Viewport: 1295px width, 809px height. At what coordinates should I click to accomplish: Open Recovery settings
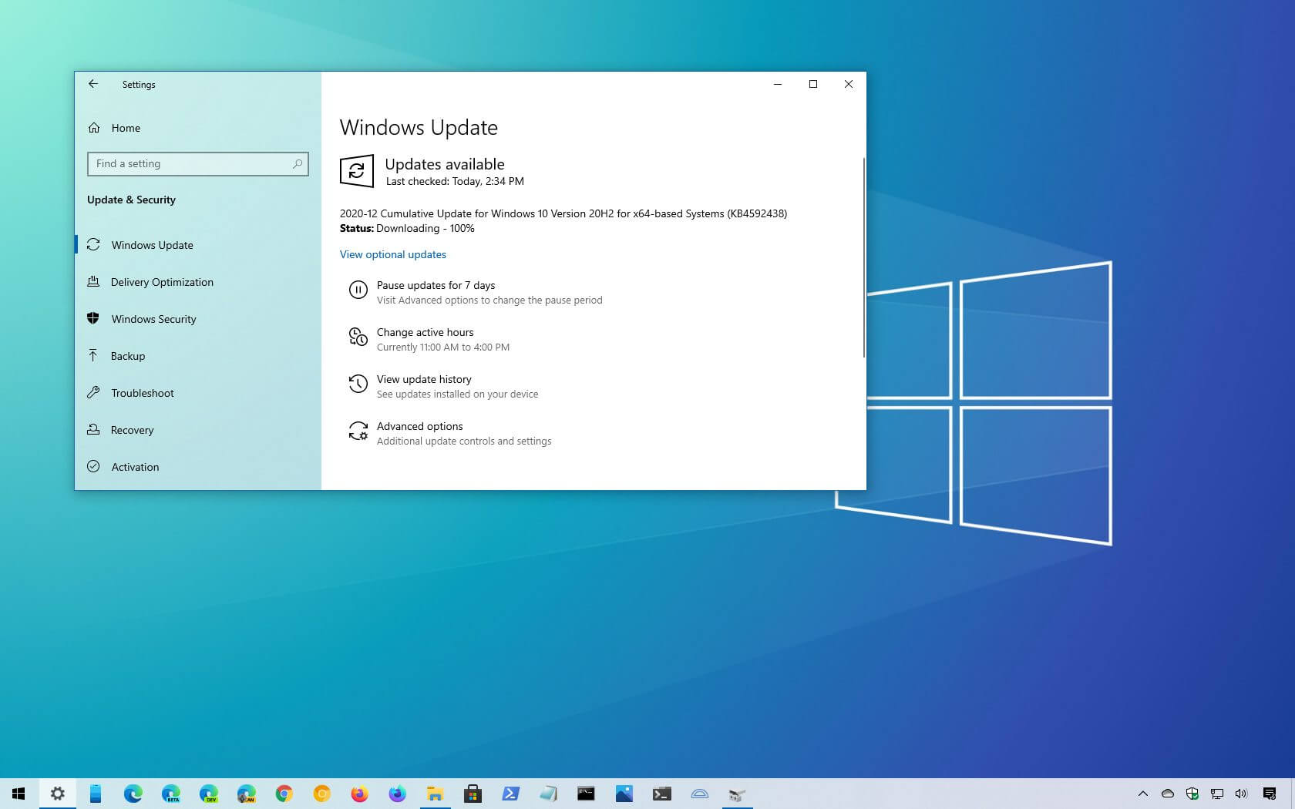(132, 430)
